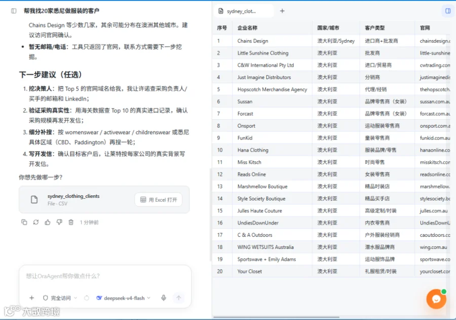This screenshot has height=320, width=456.
Task: Open the 完全访问 permission dropdown
Action: [60, 298]
